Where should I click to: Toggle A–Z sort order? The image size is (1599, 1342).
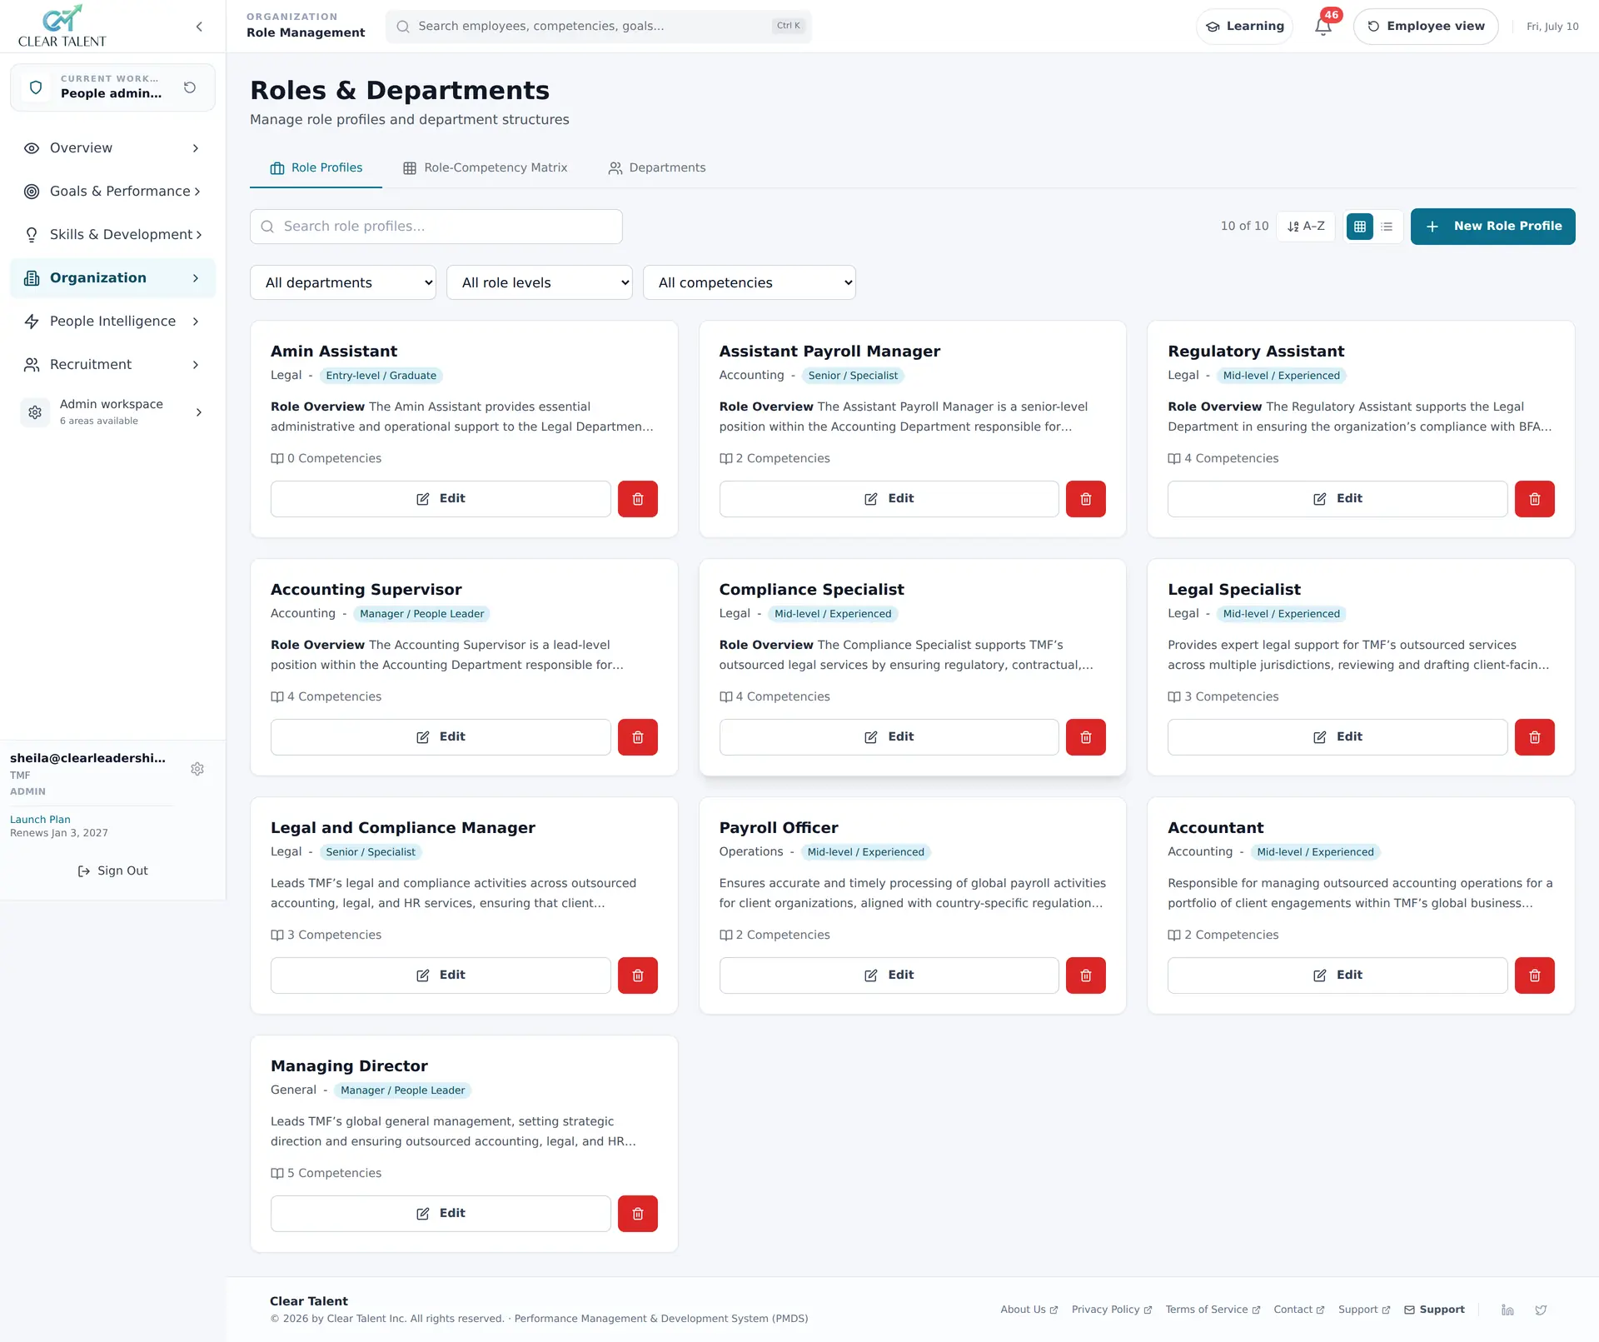click(x=1306, y=227)
